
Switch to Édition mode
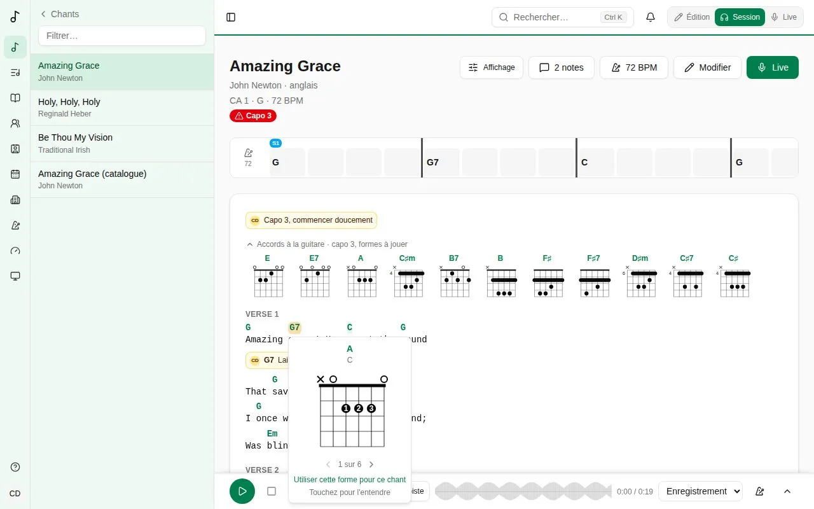(692, 17)
